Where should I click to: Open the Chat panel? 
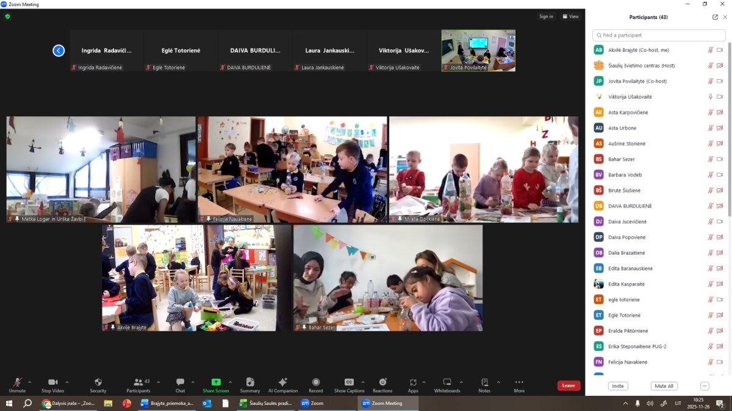point(180,382)
